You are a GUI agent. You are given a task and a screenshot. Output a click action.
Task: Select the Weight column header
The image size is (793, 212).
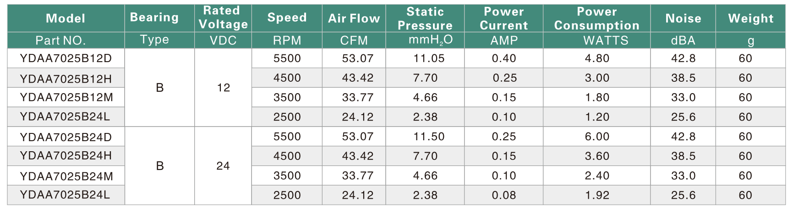[750, 18]
